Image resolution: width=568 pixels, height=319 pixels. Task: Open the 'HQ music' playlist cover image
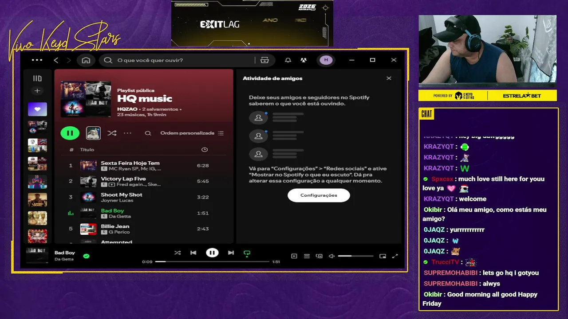click(86, 99)
